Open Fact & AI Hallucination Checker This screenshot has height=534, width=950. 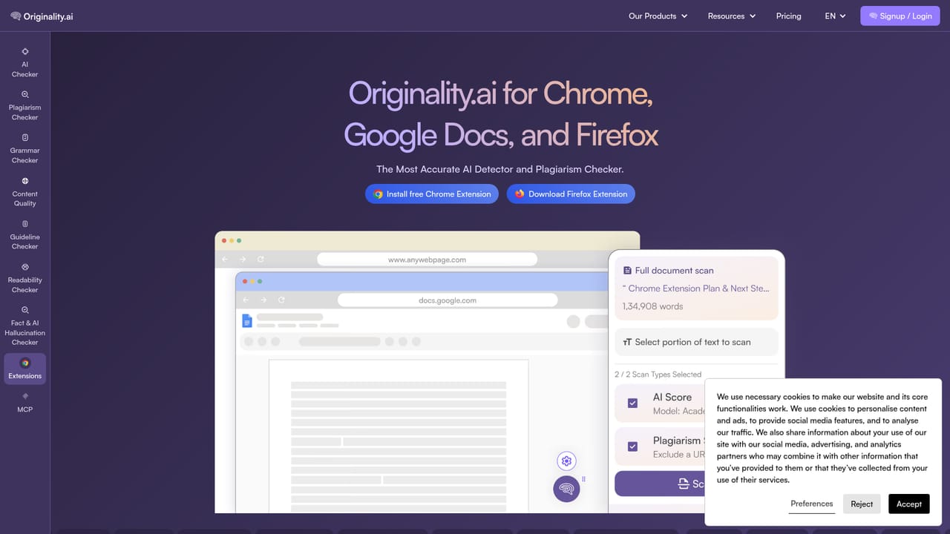pos(24,326)
